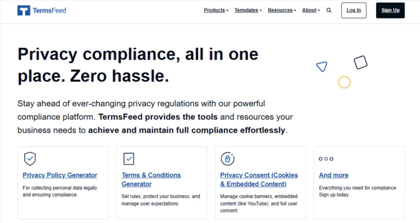Click the checkbox Terms & Conditions icon
Screen dimensions: 420x223
pyautogui.click(x=128, y=159)
